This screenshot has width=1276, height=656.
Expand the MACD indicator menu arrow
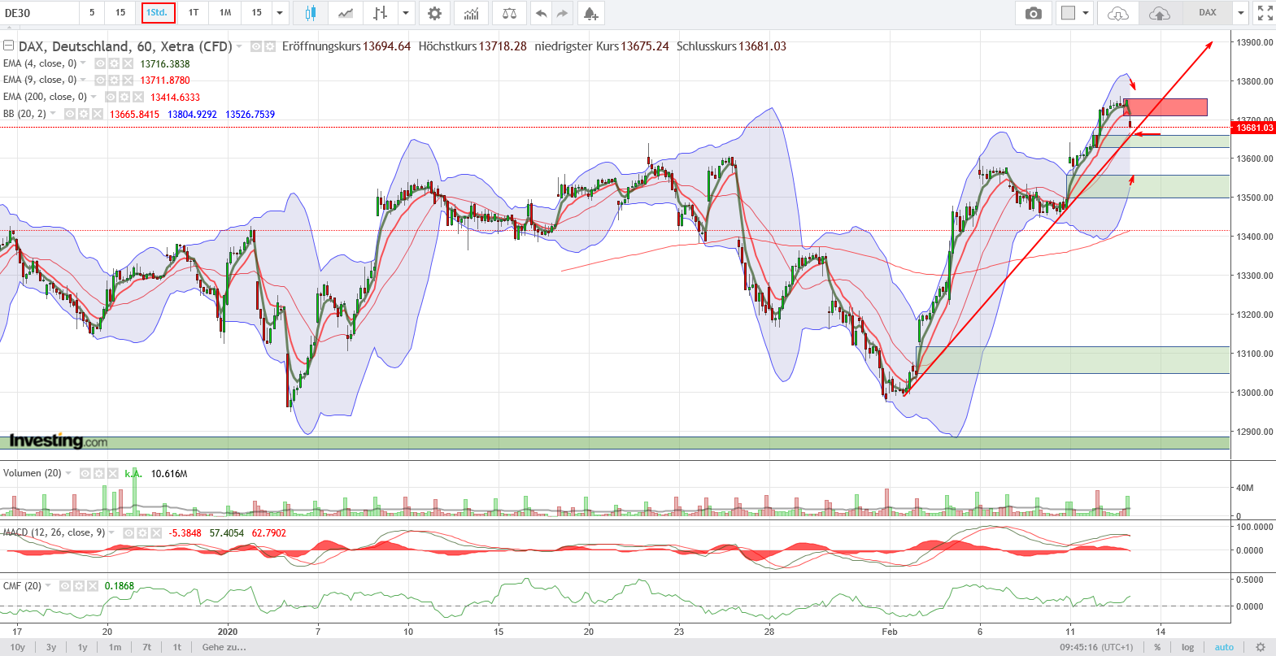[x=111, y=533]
